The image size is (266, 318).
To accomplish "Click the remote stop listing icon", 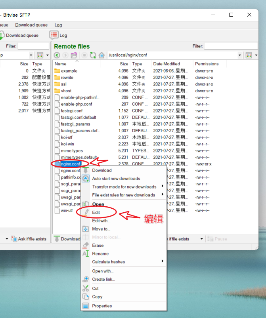I will click(x=84, y=55).
